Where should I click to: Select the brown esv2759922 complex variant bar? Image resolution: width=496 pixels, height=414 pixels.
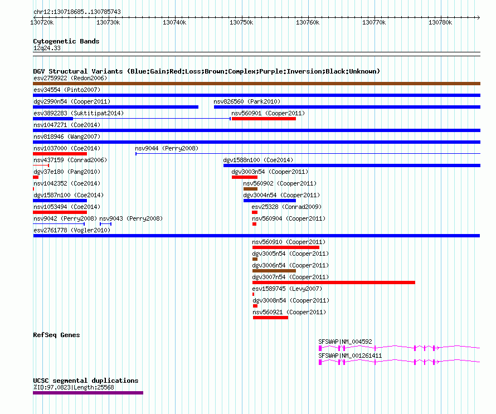(x=256, y=84)
